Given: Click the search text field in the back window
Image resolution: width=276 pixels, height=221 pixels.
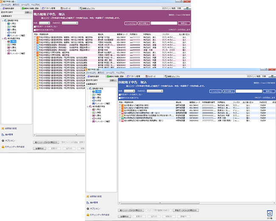Looking at the screenshot, I should pyautogui.click(x=164, y=23).
